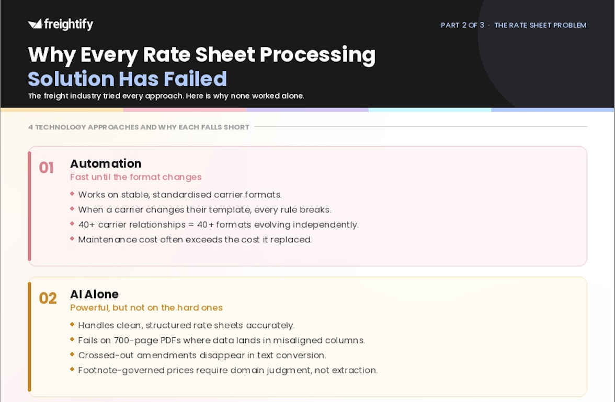Click the diamond bullet before 'Works on stable'
This screenshot has height=402, width=615.
pyautogui.click(x=72, y=194)
